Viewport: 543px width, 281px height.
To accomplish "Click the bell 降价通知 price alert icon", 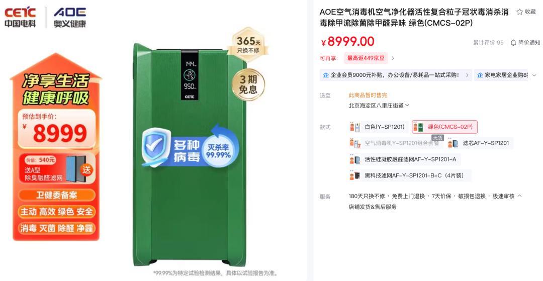I will point(513,43).
